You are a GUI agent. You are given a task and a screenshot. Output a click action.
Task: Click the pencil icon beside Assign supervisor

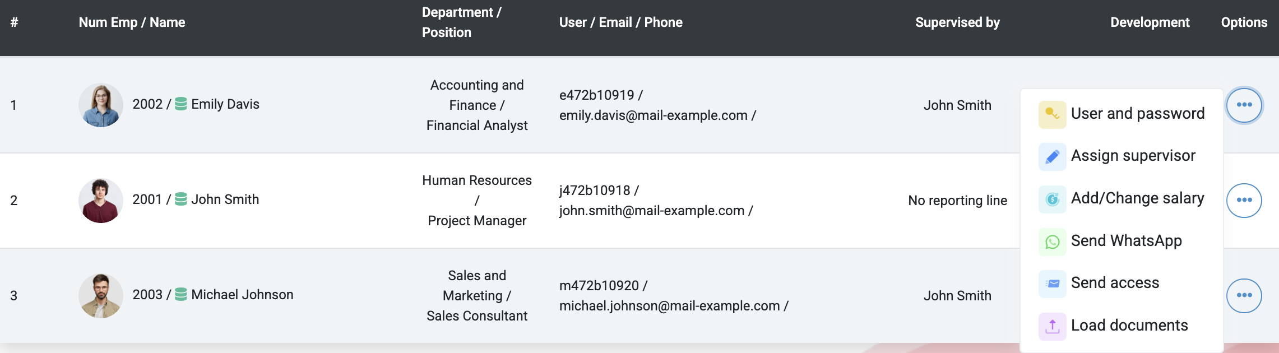[x=1052, y=156]
